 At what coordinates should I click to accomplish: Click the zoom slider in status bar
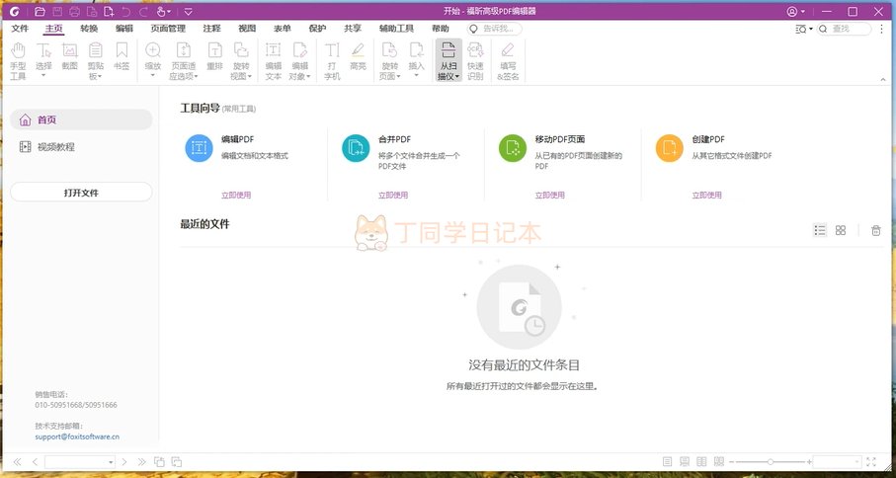pyautogui.click(x=769, y=461)
